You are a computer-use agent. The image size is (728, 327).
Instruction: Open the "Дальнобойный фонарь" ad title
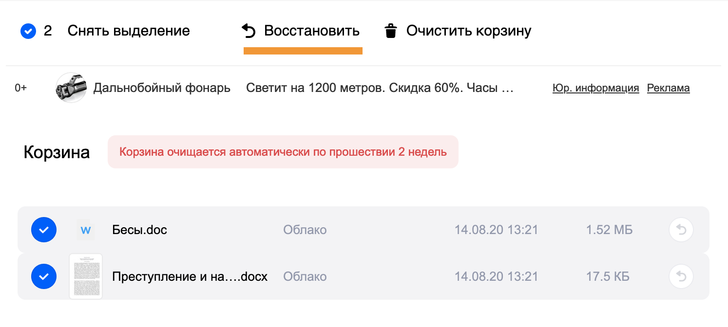tap(162, 88)
